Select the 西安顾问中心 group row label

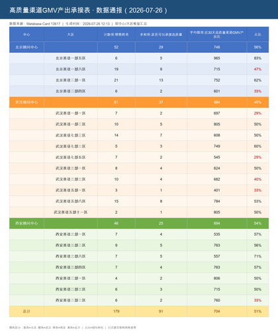[x=26, y=223]
